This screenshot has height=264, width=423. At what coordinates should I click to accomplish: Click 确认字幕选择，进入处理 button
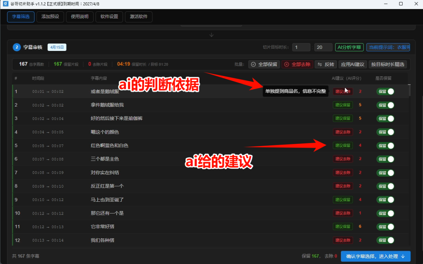coord(376,256)
